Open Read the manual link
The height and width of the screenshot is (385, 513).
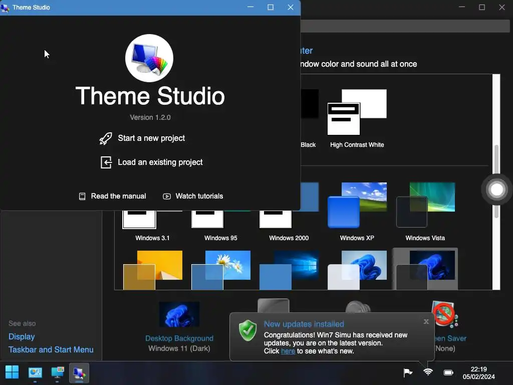click(x=113, y=196)
